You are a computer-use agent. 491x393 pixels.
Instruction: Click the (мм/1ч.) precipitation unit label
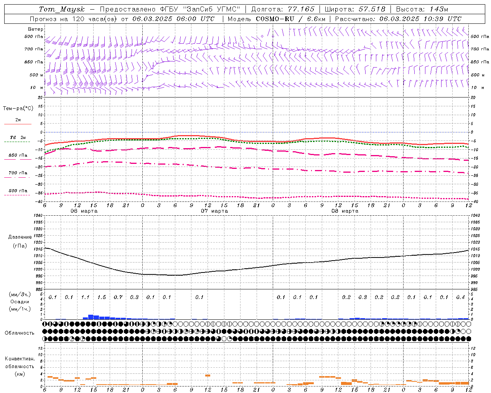20,309
